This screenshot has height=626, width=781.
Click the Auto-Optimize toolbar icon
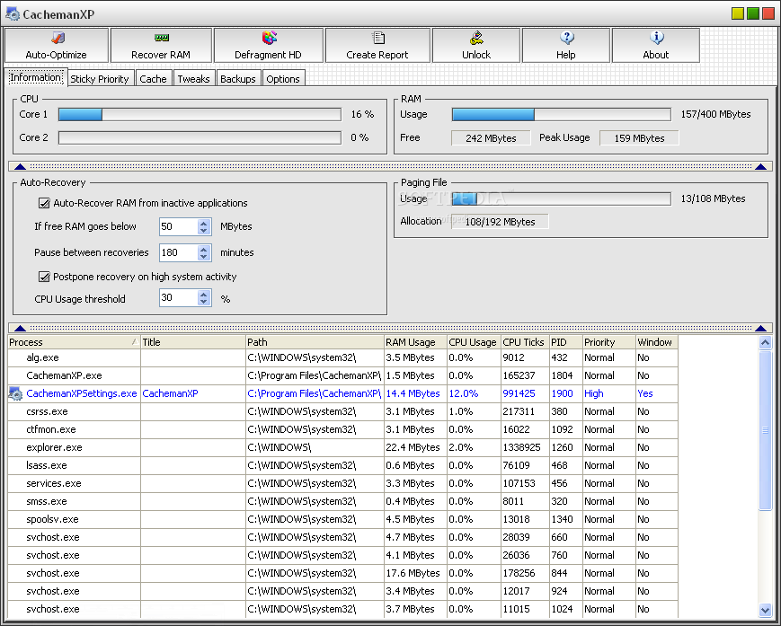coord(58,38)
